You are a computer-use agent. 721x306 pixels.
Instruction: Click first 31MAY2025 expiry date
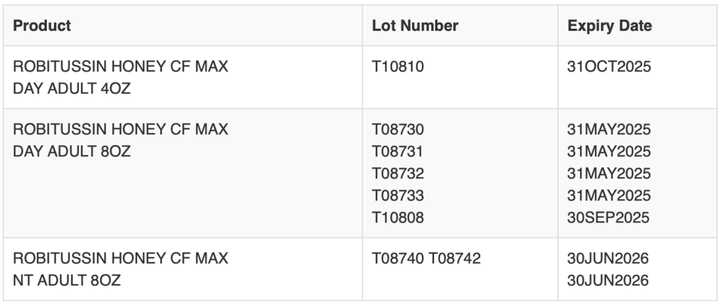(x=609, y=130)
